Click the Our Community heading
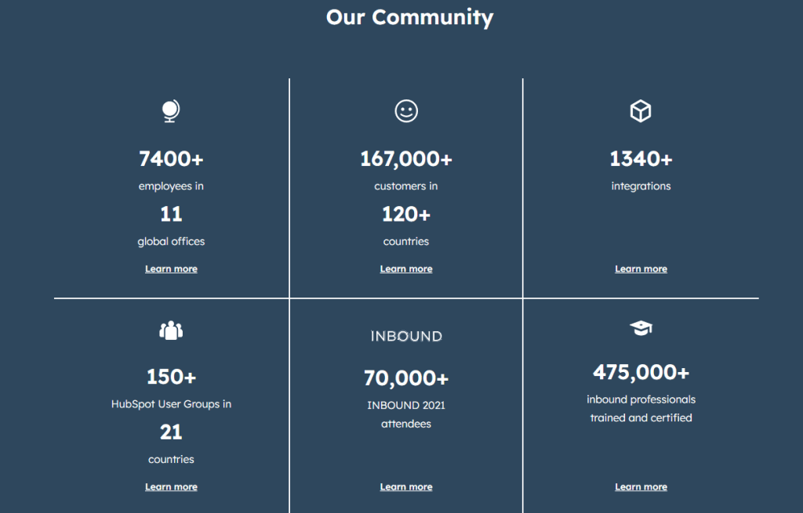Viewport: 803px width, 513px height. (x=409, y=16)
